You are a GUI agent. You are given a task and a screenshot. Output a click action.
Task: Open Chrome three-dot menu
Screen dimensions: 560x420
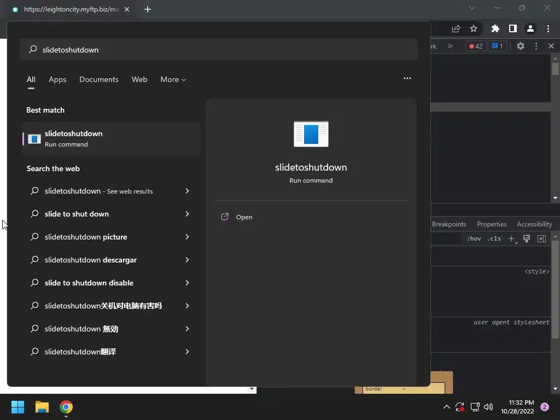coord(548,28)
